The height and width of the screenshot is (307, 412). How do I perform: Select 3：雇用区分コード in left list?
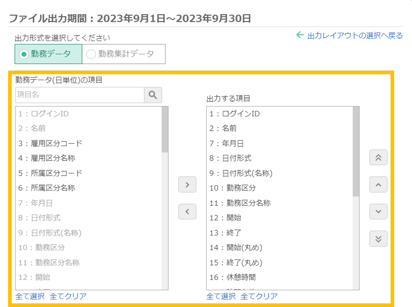[50, 143]
